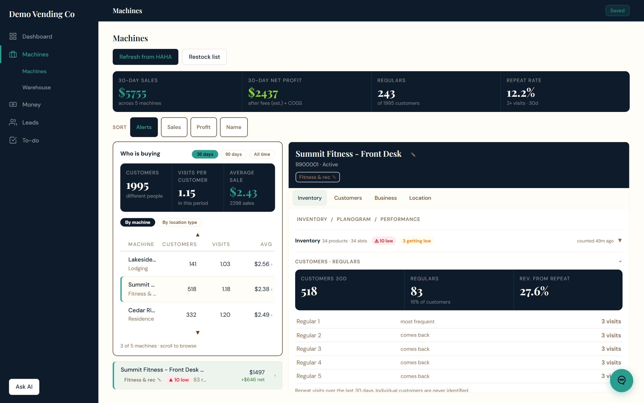Screen dimensions: 644x403
Task: Select the All time period filter
Action: point(262,154)
